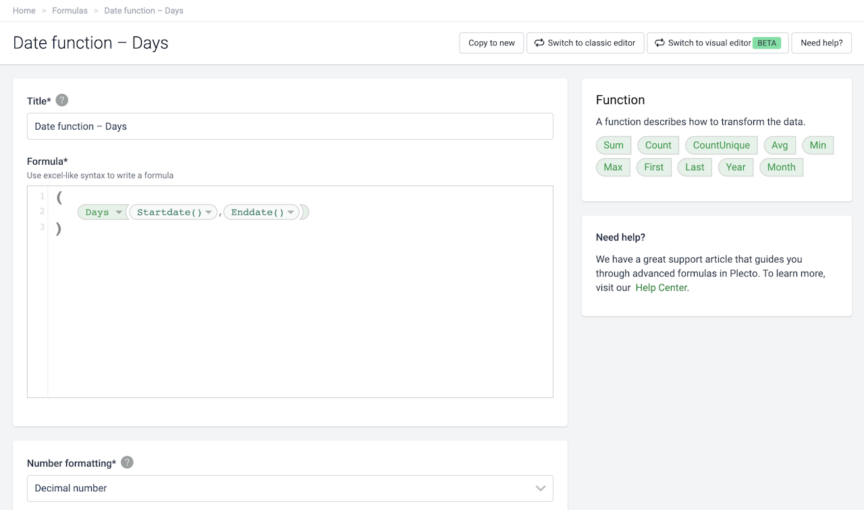Image resolution: width=864 pixels, height=510 pixels.
Task: Open the Need help? button
Action: [x=821, y=43]
